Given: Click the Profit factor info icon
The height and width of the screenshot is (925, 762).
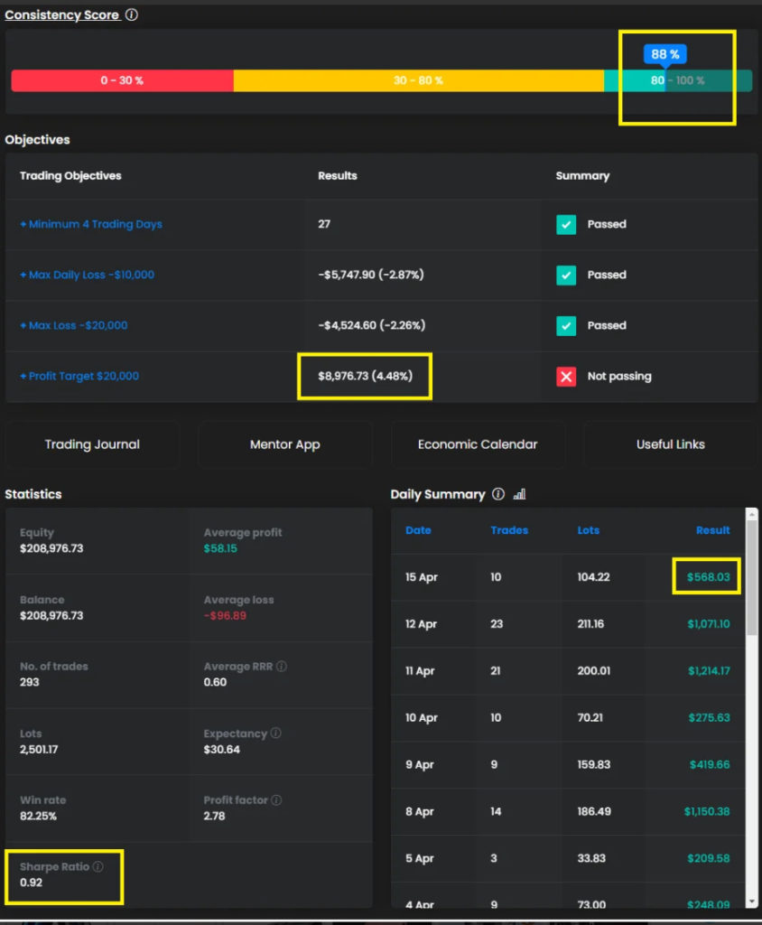Looking at the screenshot, I should [276, 800].
